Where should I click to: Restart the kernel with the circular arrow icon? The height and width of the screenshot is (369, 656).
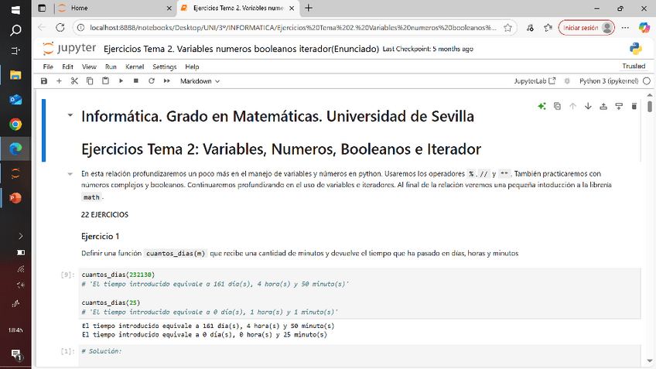pos(150,80)
